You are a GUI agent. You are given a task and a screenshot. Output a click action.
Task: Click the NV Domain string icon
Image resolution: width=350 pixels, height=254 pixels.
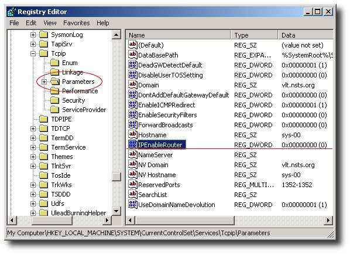coord(133,165)
